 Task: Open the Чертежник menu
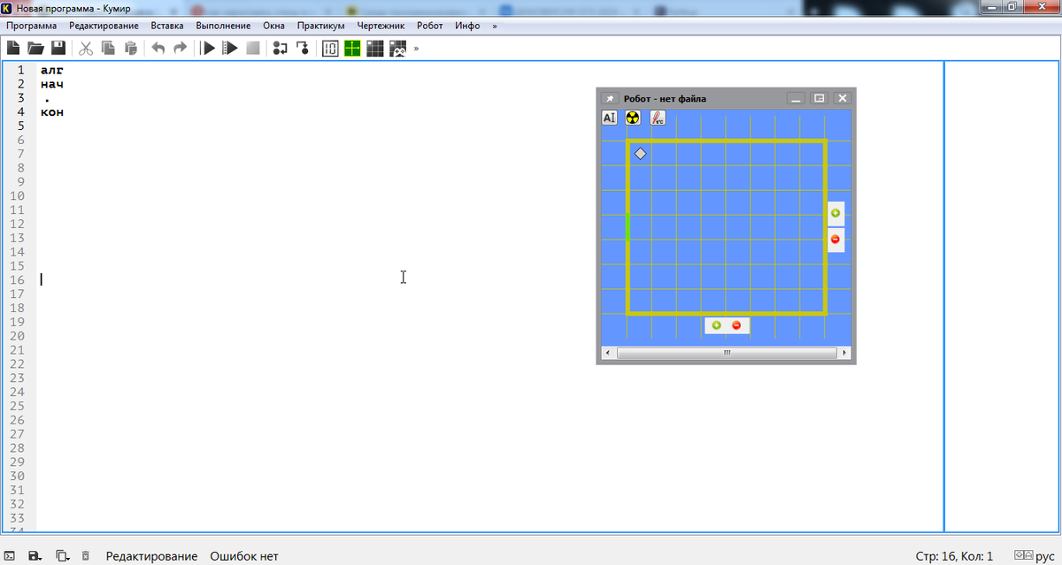(381, 26)
